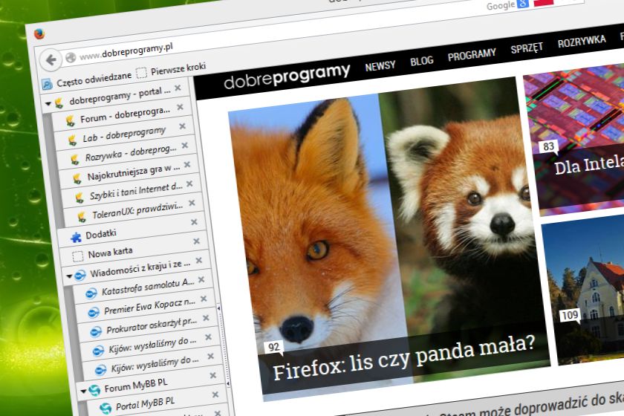Collapse the dobreprogramy - portal tab tree

[x=48, y=104]
